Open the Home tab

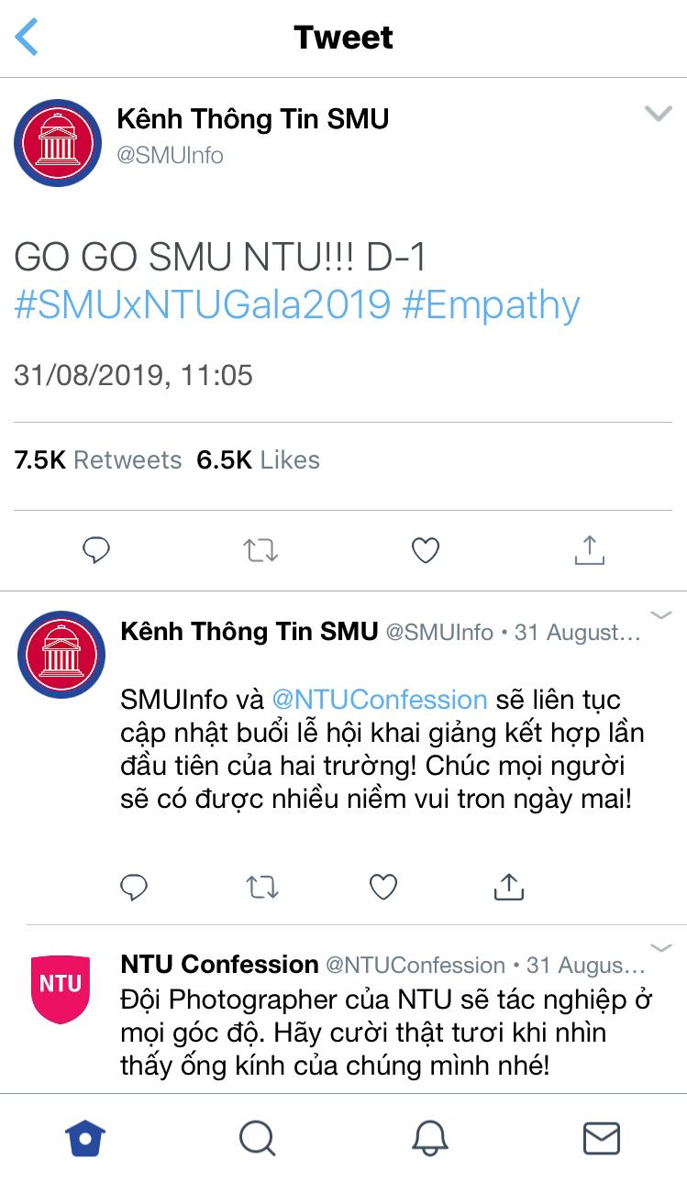tap(85, 1138)
